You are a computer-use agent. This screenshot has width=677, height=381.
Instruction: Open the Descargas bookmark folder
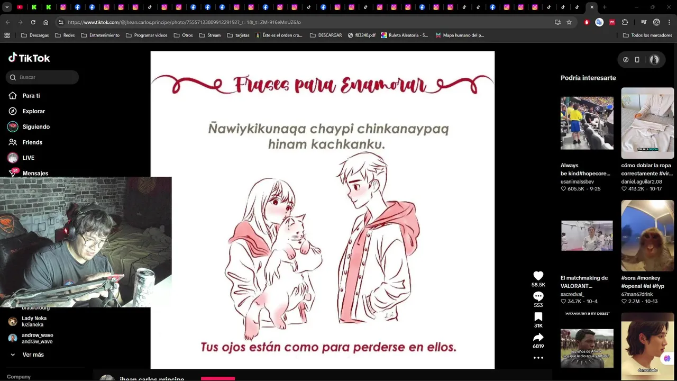[35, 35]
